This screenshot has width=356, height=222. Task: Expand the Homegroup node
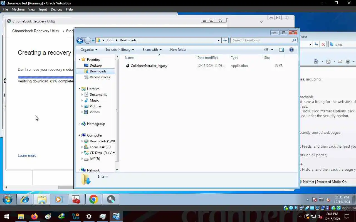click(80, 124)
